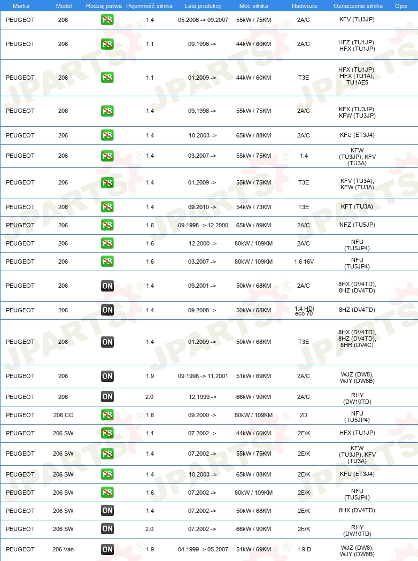Click the Lata produkcji column header

click(x=203, y=6)
